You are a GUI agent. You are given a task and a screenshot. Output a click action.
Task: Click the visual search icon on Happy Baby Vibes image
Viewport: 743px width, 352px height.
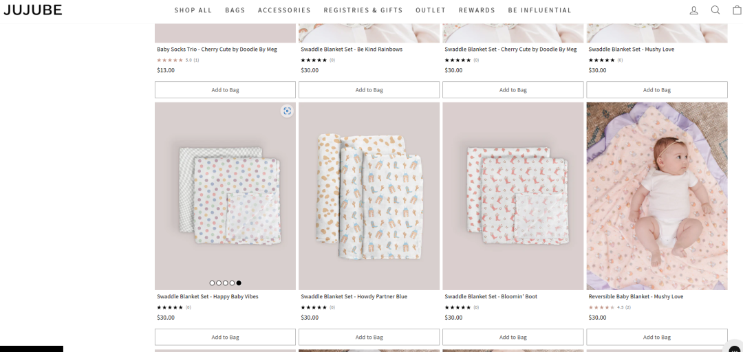pos(287,111)
